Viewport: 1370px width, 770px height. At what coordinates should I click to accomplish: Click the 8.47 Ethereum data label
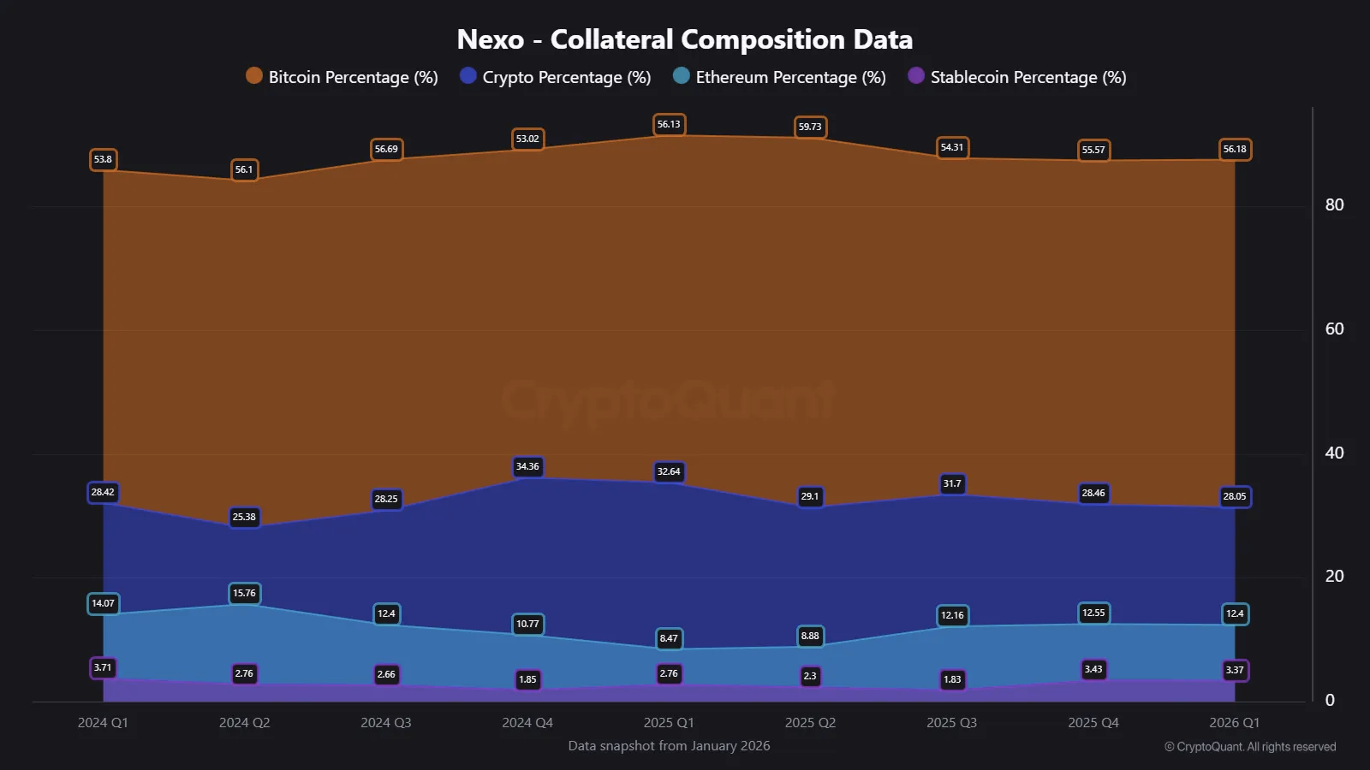[669, 638]
